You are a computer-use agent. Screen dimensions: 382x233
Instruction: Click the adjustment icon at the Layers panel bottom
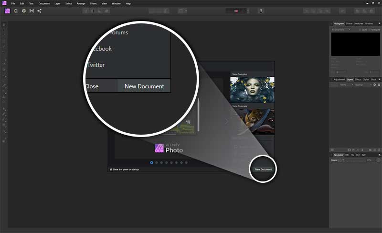[x=353, y=150]
